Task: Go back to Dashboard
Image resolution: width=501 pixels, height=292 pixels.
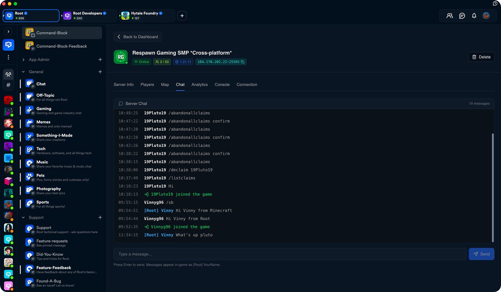Action: coord(137,37)
